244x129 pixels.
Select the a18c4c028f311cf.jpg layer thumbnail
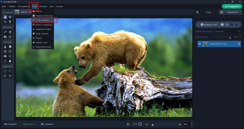[205, 44]
